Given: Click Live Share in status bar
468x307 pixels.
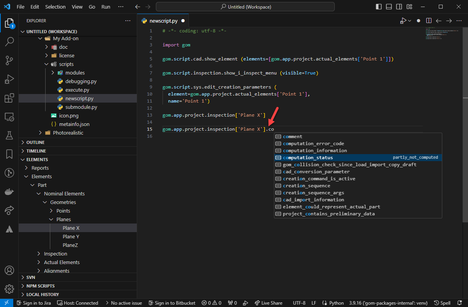Looking at the screenshot, I should pos(268,303).
